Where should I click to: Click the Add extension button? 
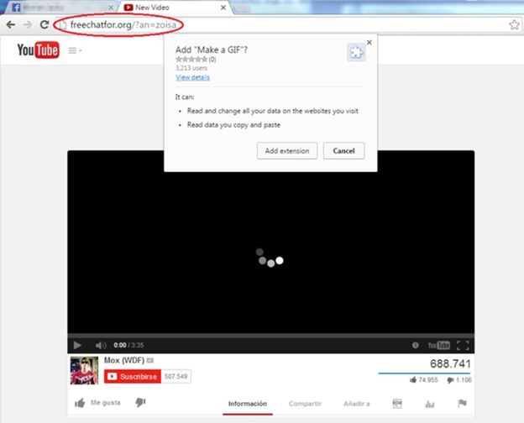[x=287, y=151]
